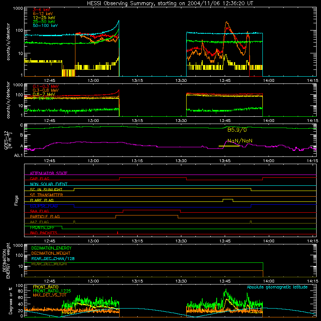Viewport: 321px width, 321px height.
Task: Click the Degrees or % axis label
Action: (x=10, y=301)
